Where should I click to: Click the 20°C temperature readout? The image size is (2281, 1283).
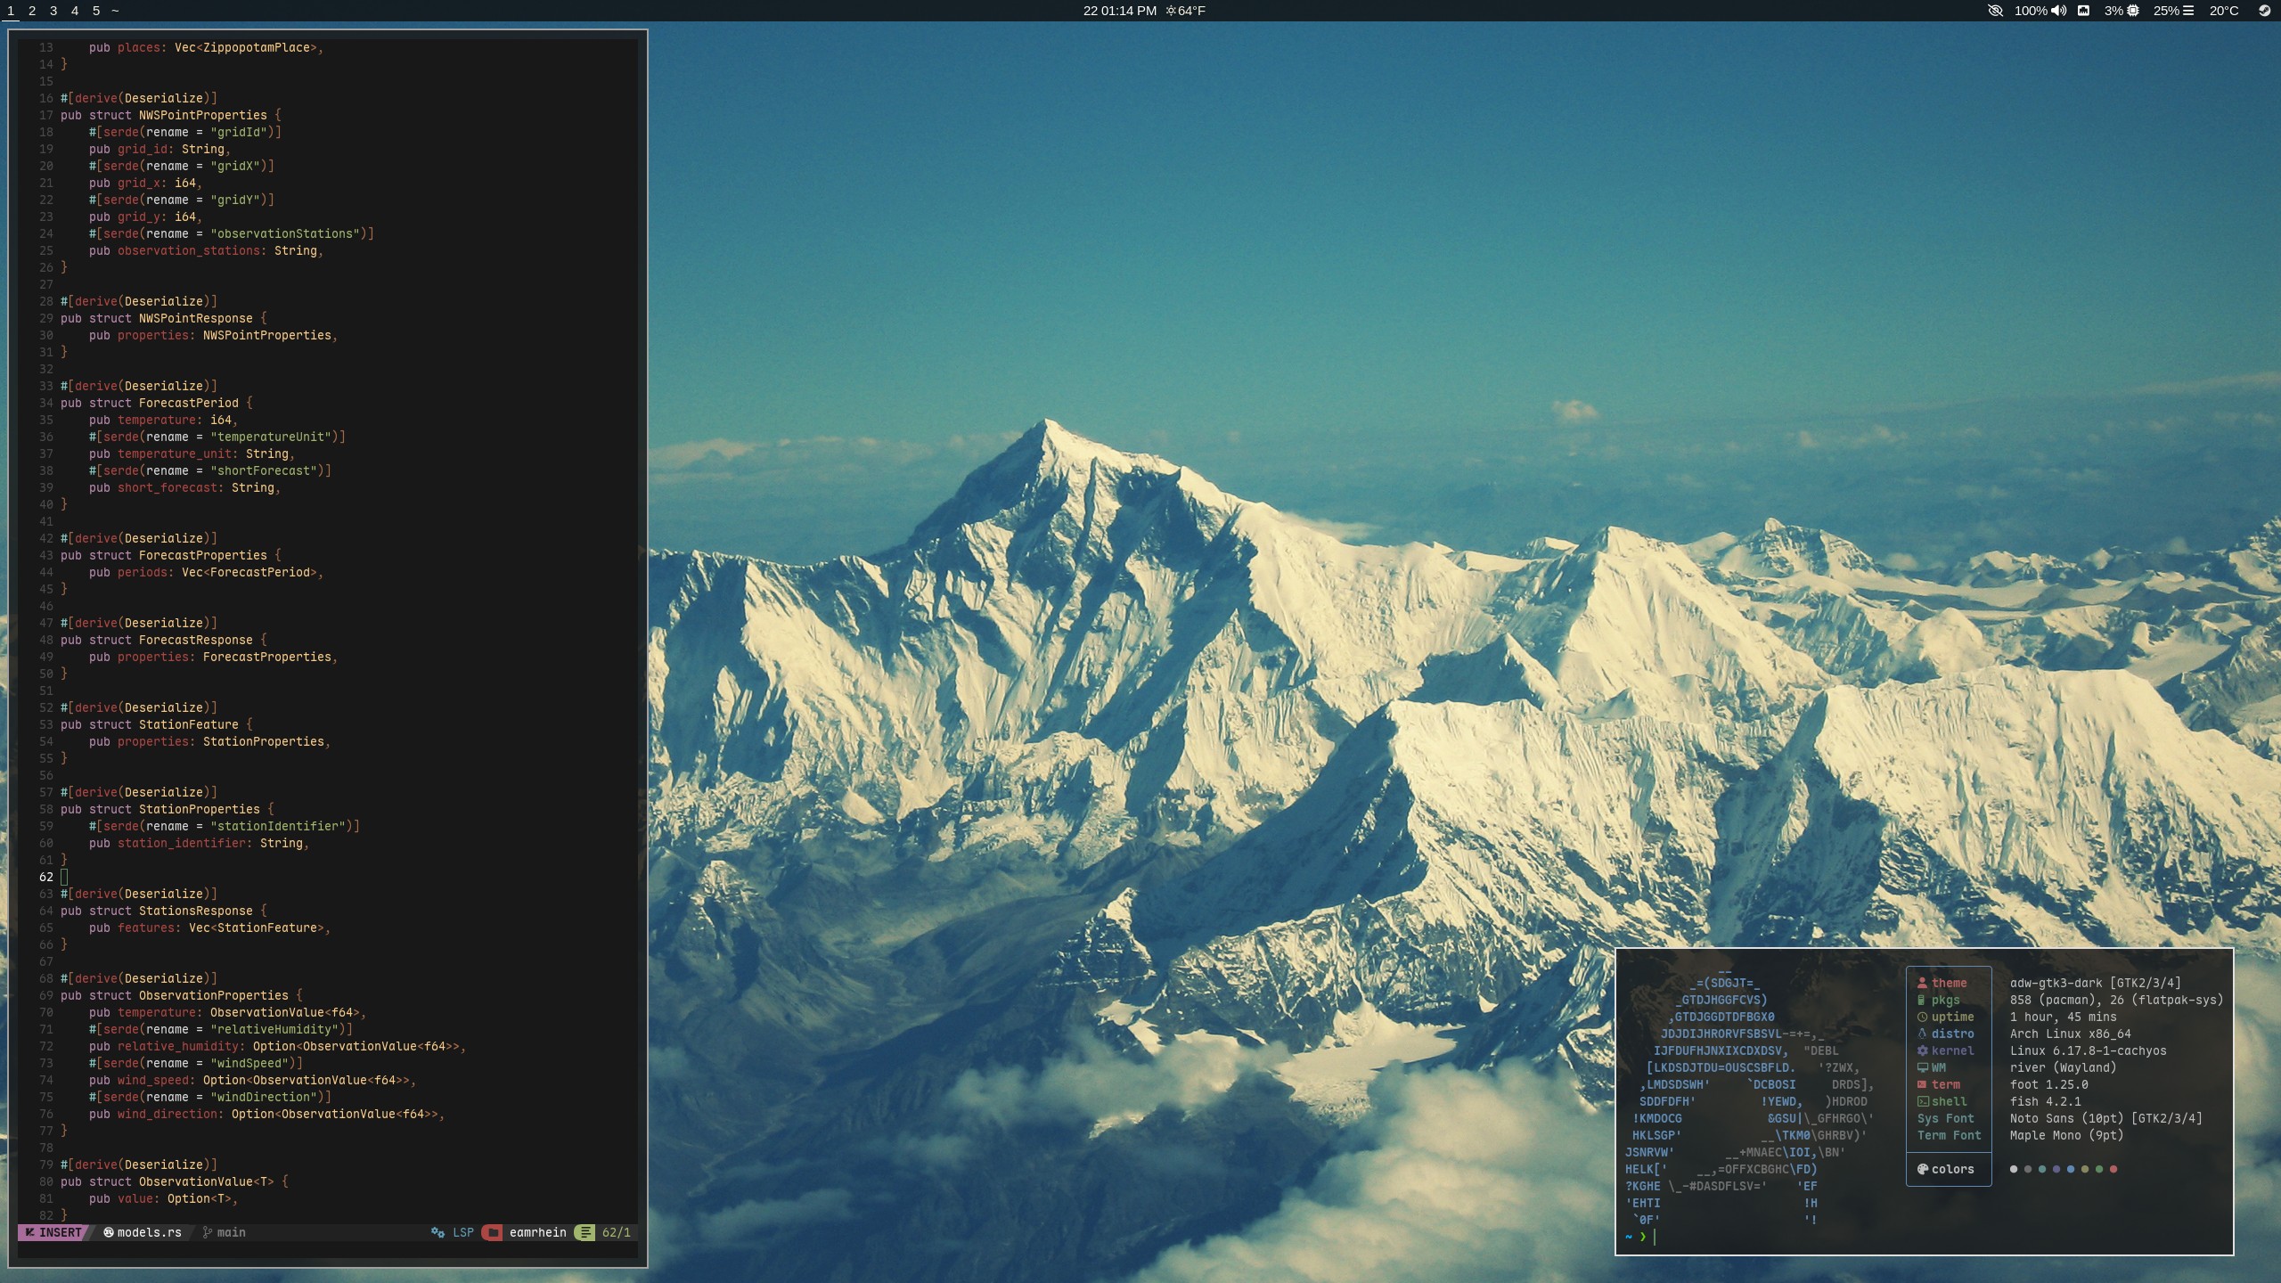pos(2223,11)
